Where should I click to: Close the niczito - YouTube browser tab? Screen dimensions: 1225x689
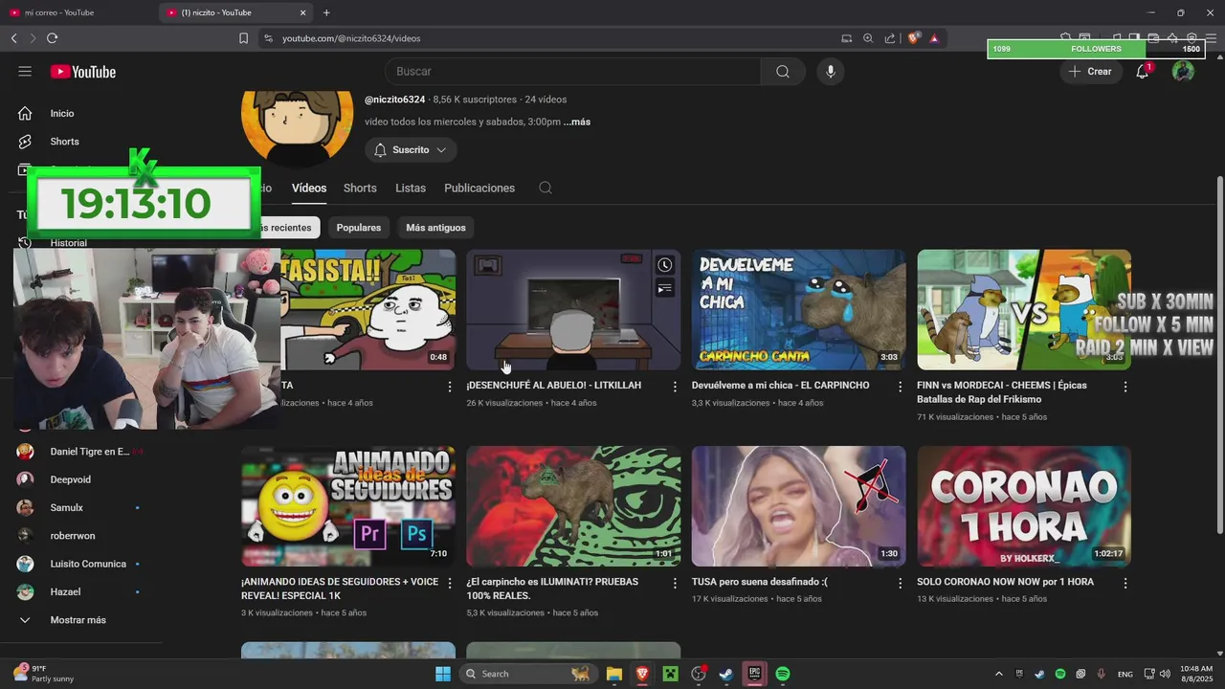(303, 12)
